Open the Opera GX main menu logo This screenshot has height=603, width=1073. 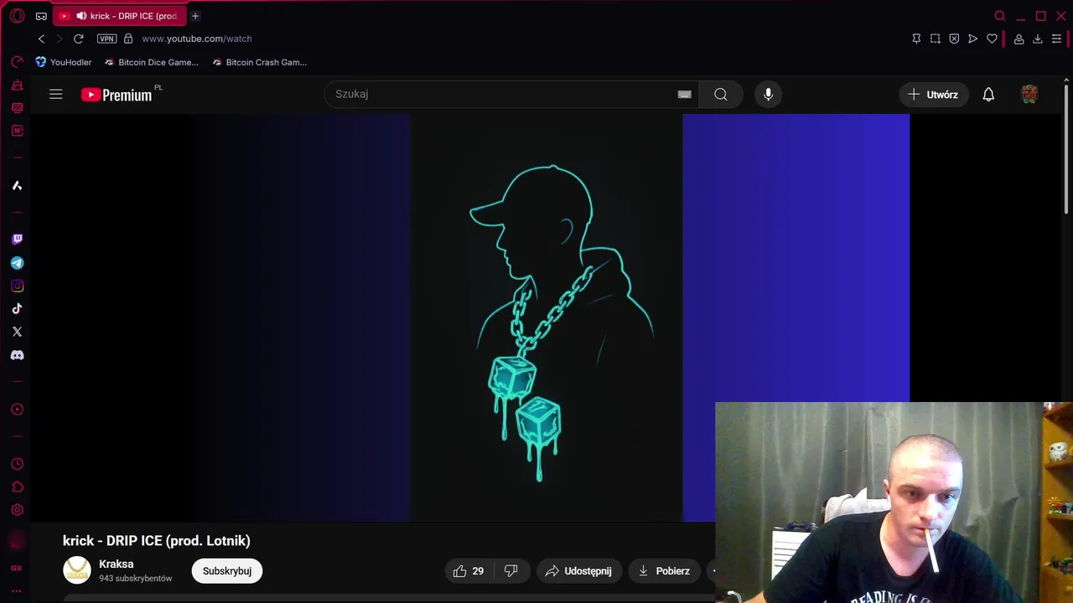click(17, 16)
